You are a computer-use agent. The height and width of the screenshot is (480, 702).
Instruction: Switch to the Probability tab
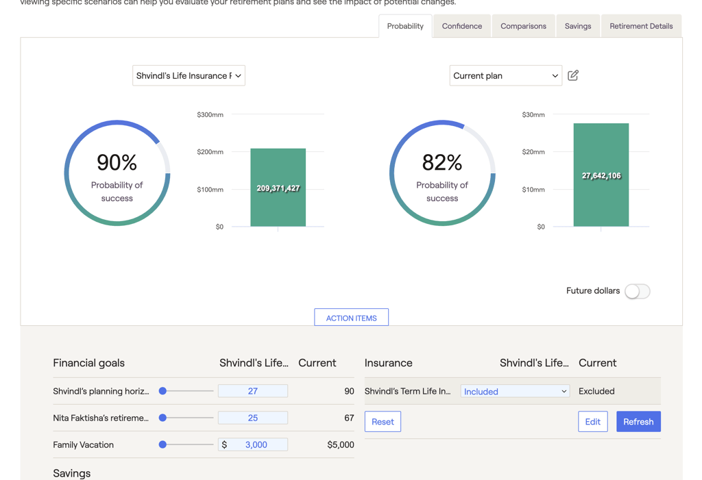click(x=405, y=26)
